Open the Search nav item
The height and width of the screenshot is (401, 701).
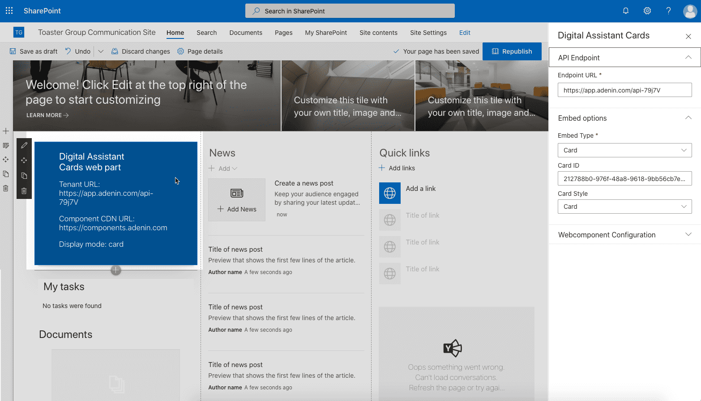207,33
